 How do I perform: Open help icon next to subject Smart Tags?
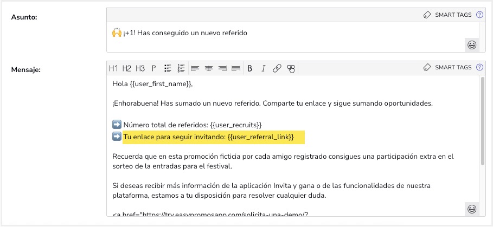coord(479,15)
